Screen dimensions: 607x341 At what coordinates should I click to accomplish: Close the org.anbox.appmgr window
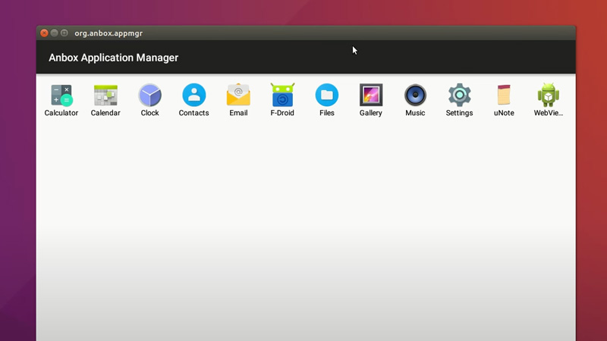[x=44, y=33]
